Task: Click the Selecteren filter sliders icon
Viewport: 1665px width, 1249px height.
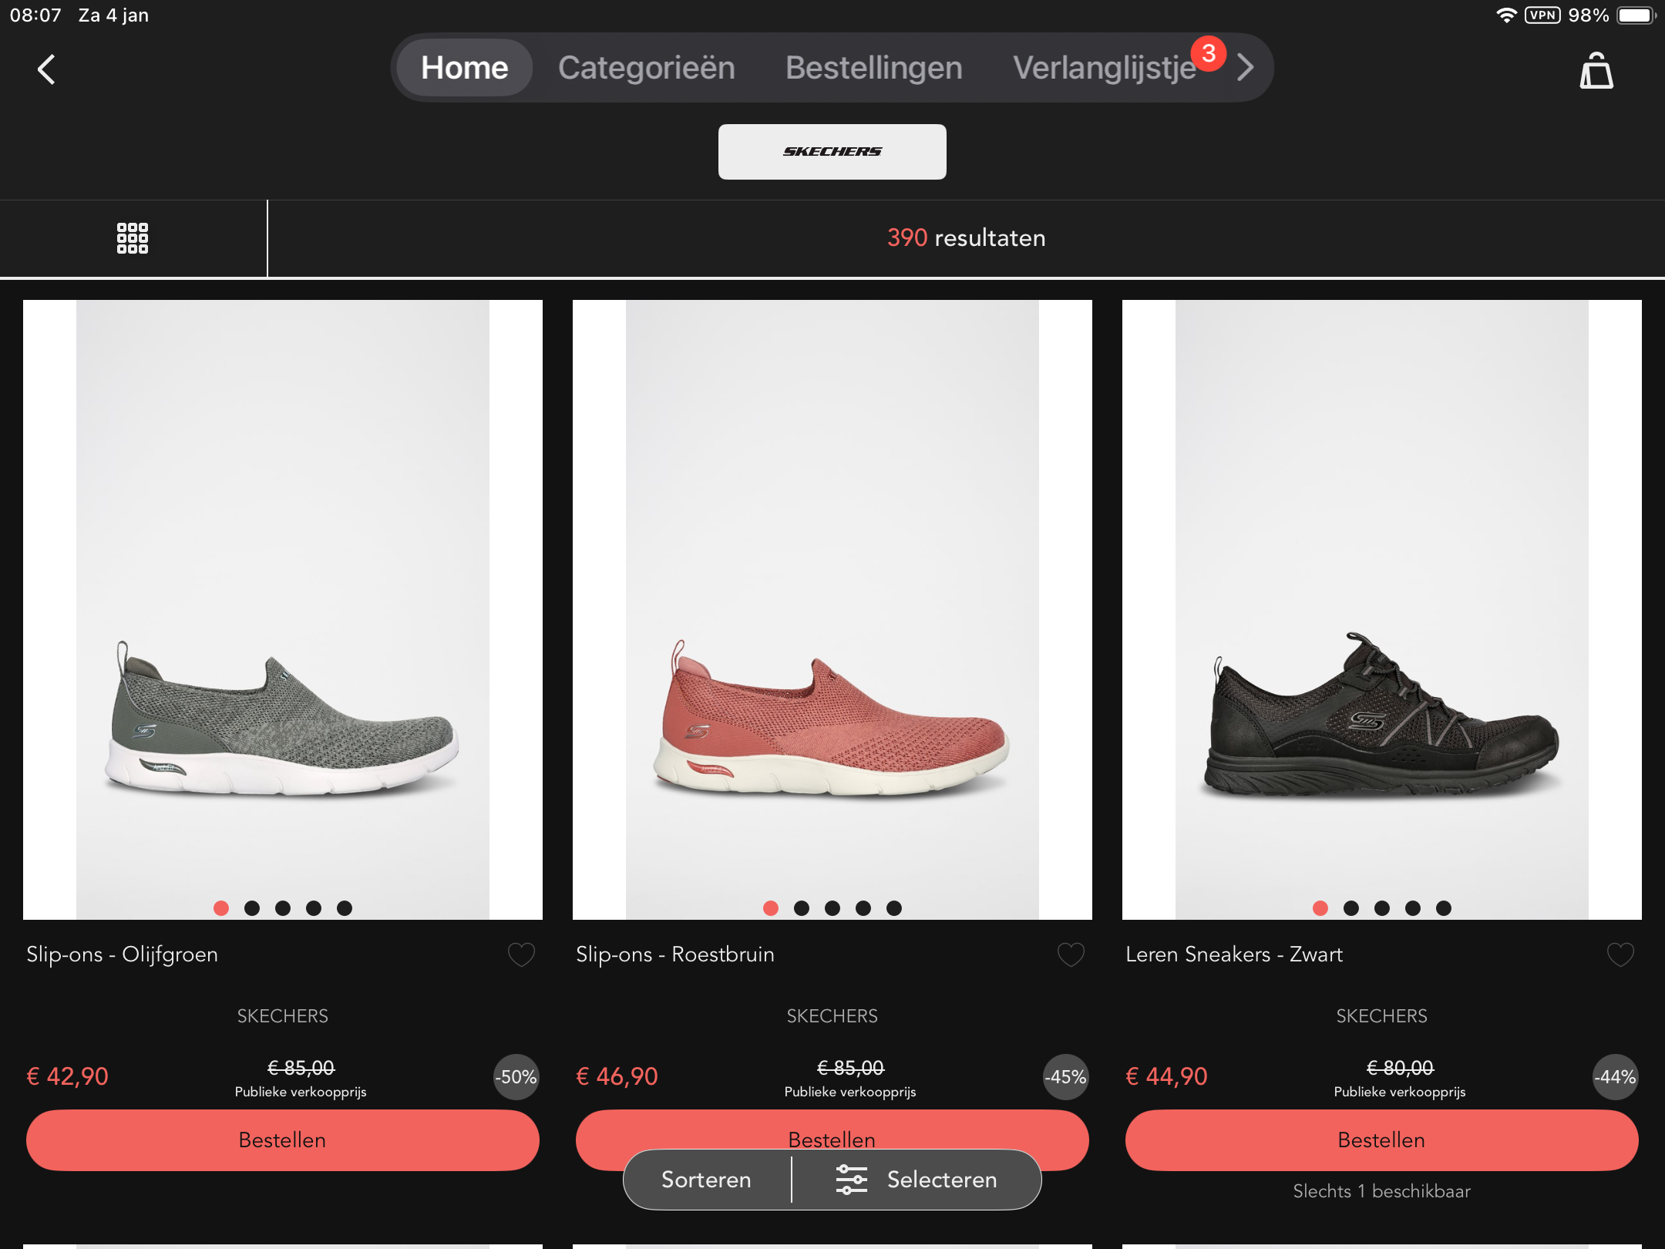Action: [x=851, y=1179]
